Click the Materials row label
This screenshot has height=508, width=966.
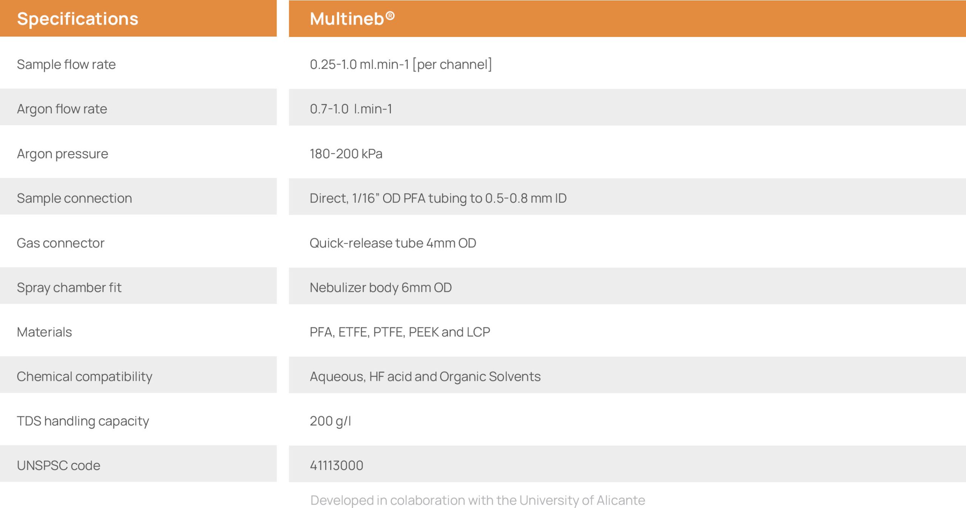[45, 332]
